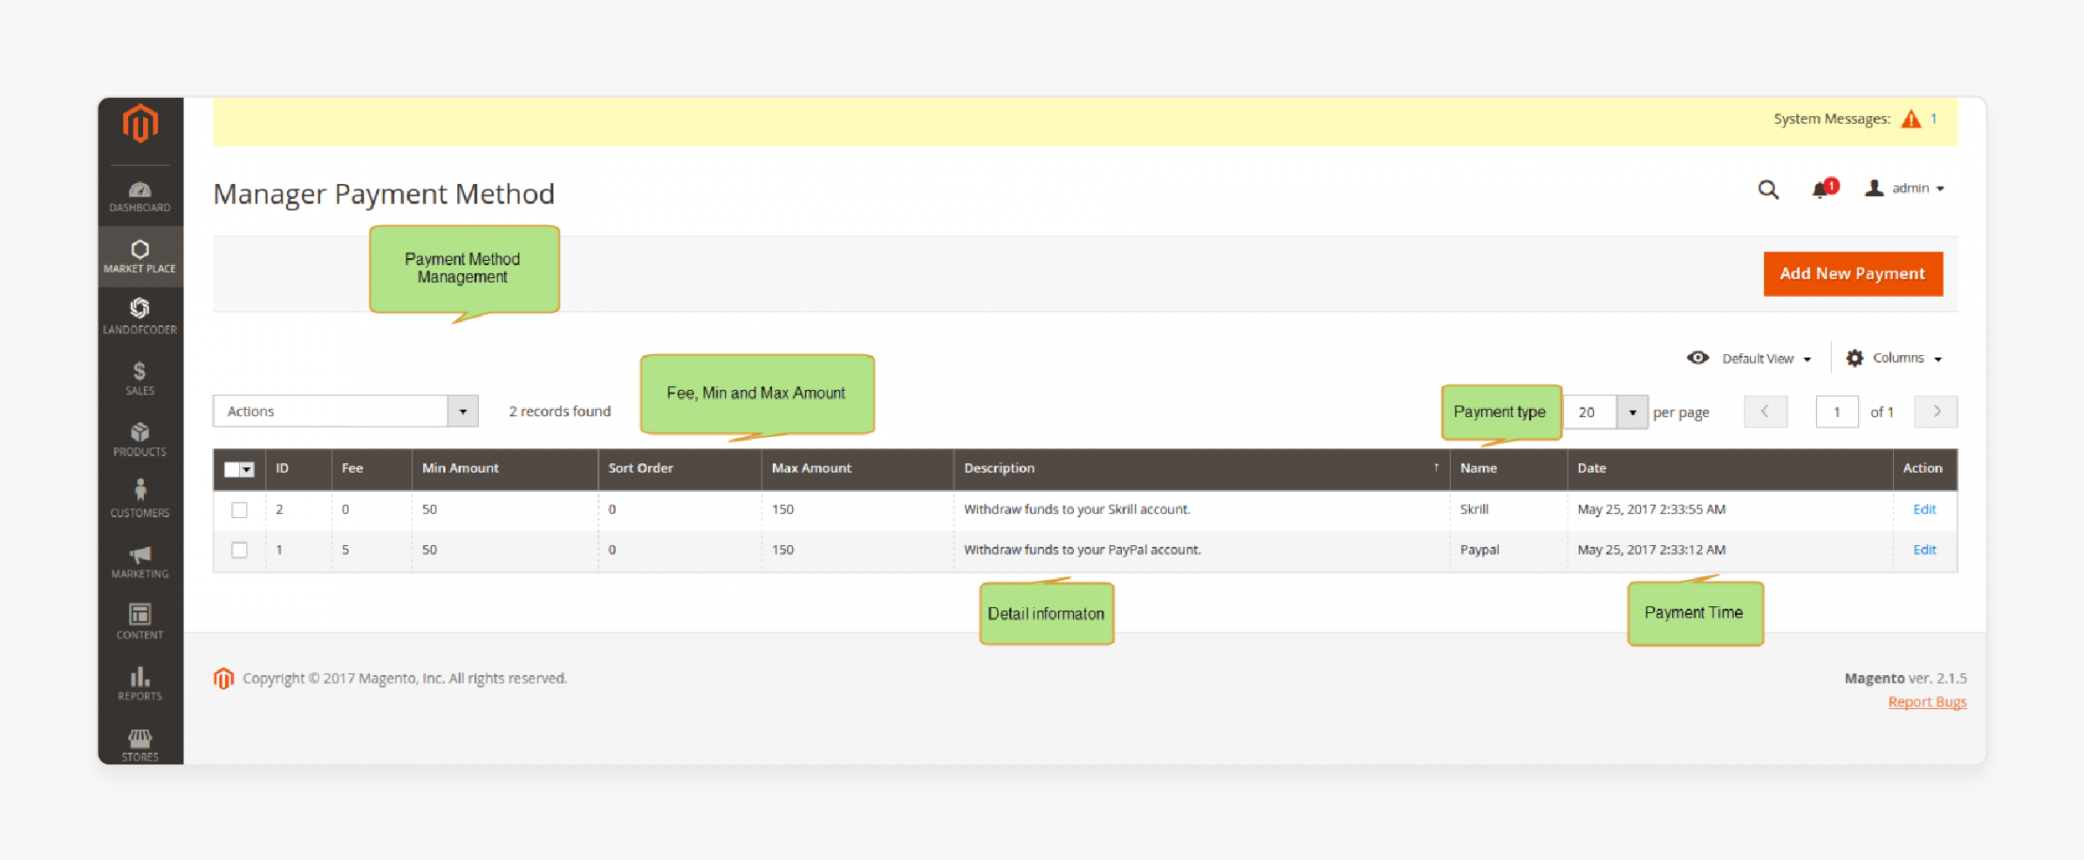Open the Reports sidebar menu
Viewport: 2084px width, 860px height.
(140, 684)
